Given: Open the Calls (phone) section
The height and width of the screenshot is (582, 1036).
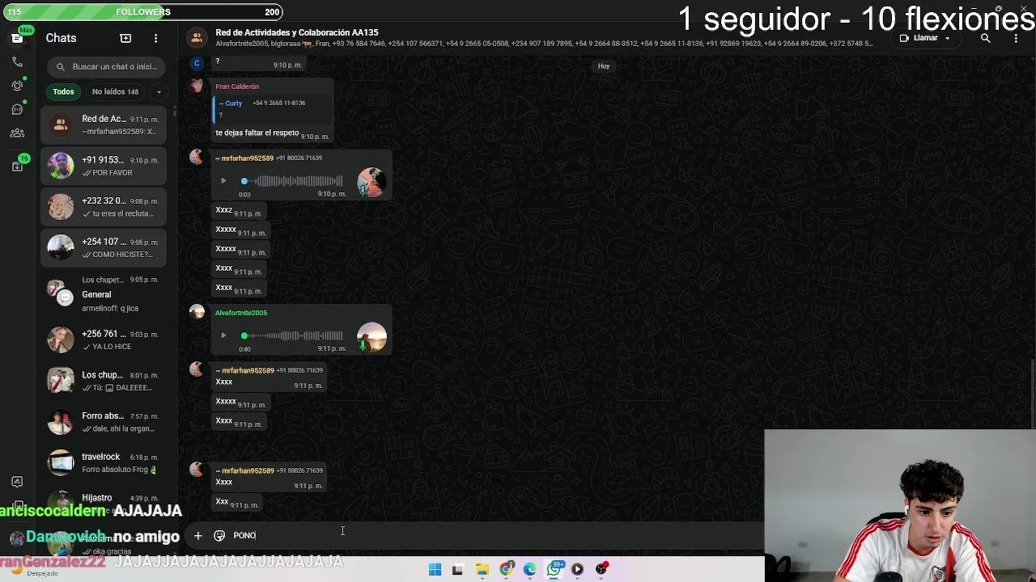Looking at the screenshot, I should 17,61.
